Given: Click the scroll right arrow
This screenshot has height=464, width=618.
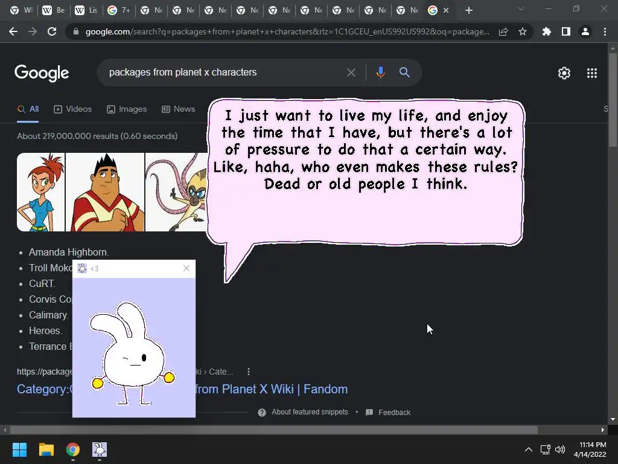Looking at the screenshot, I should [x=603, y=430].
